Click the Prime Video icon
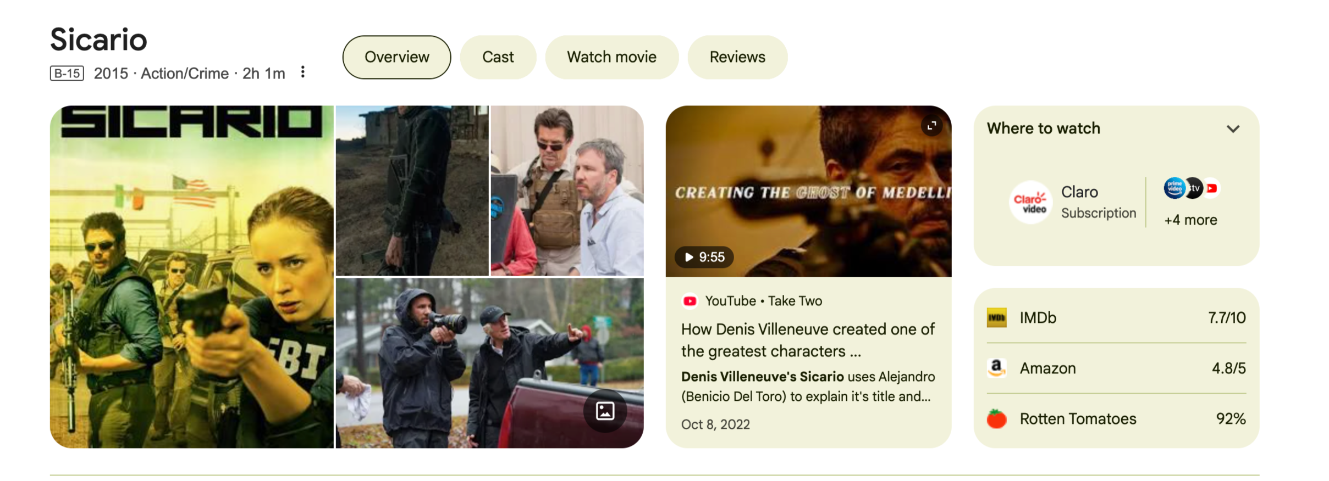 pyautogui.click(x=1174, y=188)
